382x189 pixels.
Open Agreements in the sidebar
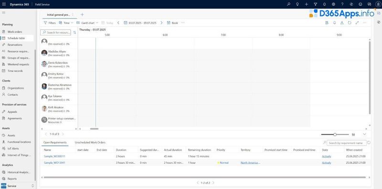click(15, 119)
